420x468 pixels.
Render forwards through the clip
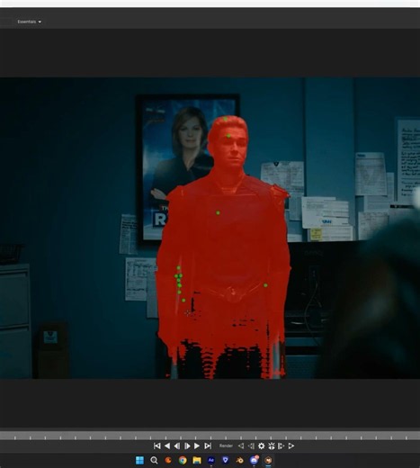coord(291,446)
